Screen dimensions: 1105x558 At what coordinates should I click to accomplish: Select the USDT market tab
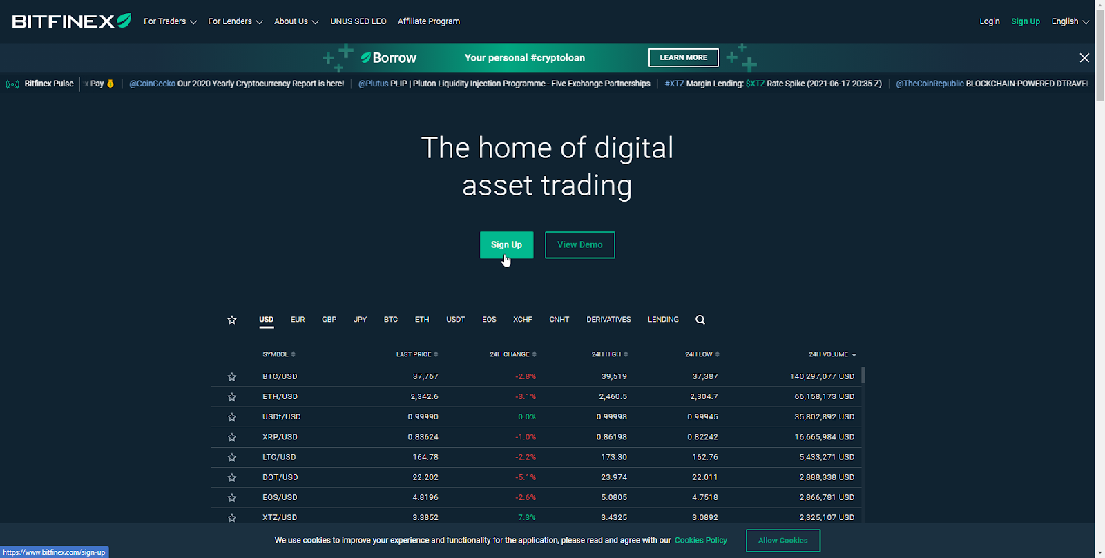point(456,320)
